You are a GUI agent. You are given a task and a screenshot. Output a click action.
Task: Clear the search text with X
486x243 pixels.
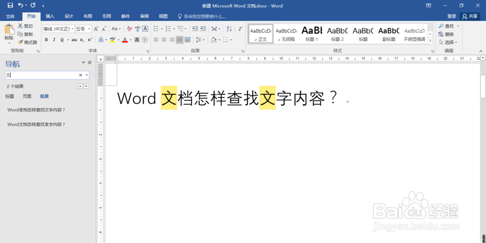(x=80, y=75)
